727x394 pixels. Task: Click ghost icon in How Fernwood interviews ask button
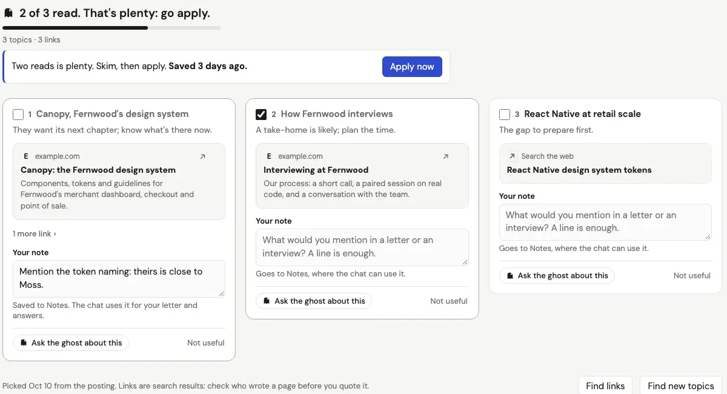coord(267,301)
